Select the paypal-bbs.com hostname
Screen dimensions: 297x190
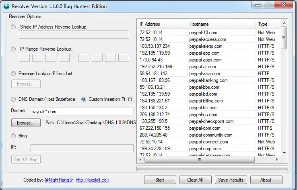pyautogui.click(x=204, y=87)
